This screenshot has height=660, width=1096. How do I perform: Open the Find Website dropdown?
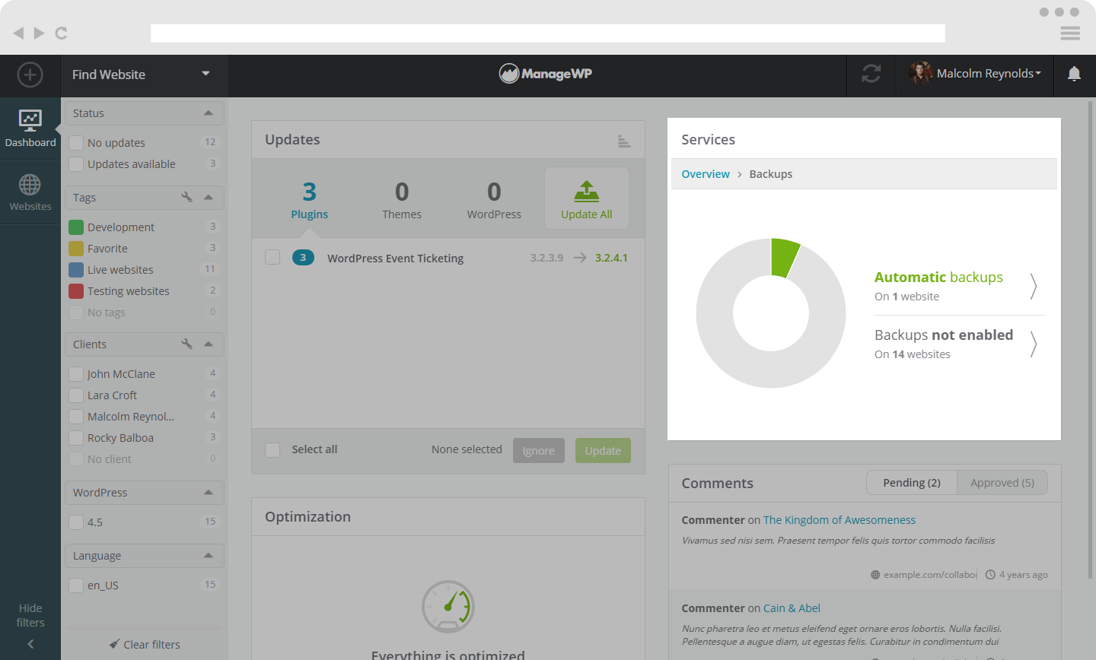[x=145, y=75]
